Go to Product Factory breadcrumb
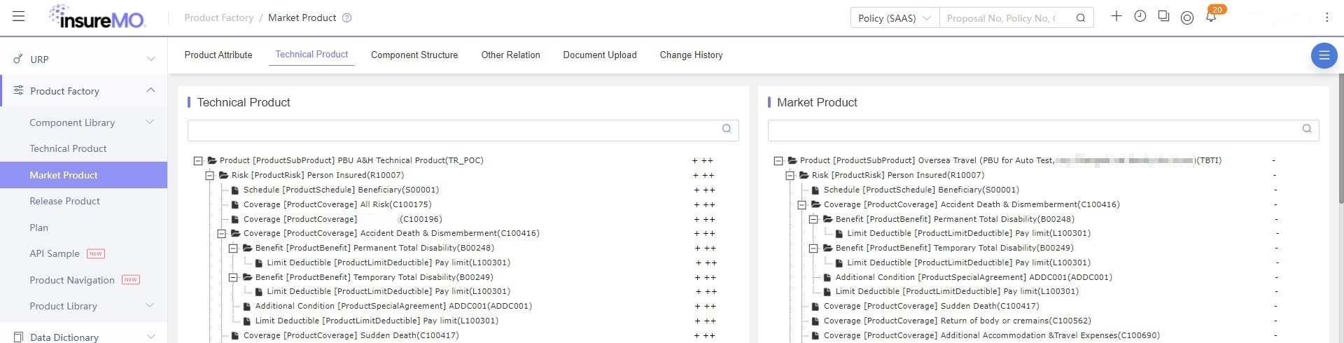1344x343 pixels. coord(219,17)
